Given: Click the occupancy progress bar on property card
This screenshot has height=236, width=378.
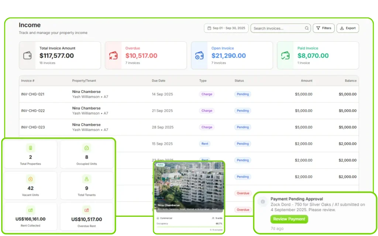Looking at the screenshot, I should [189, 227].
